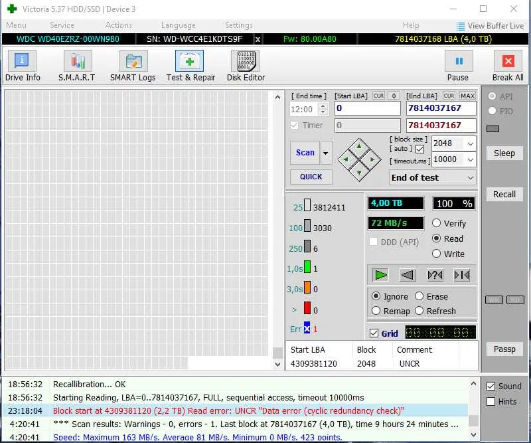The height and width of the screenshot is (443, 531).
Task: Open the Service menu
Action: pos(62,25)
